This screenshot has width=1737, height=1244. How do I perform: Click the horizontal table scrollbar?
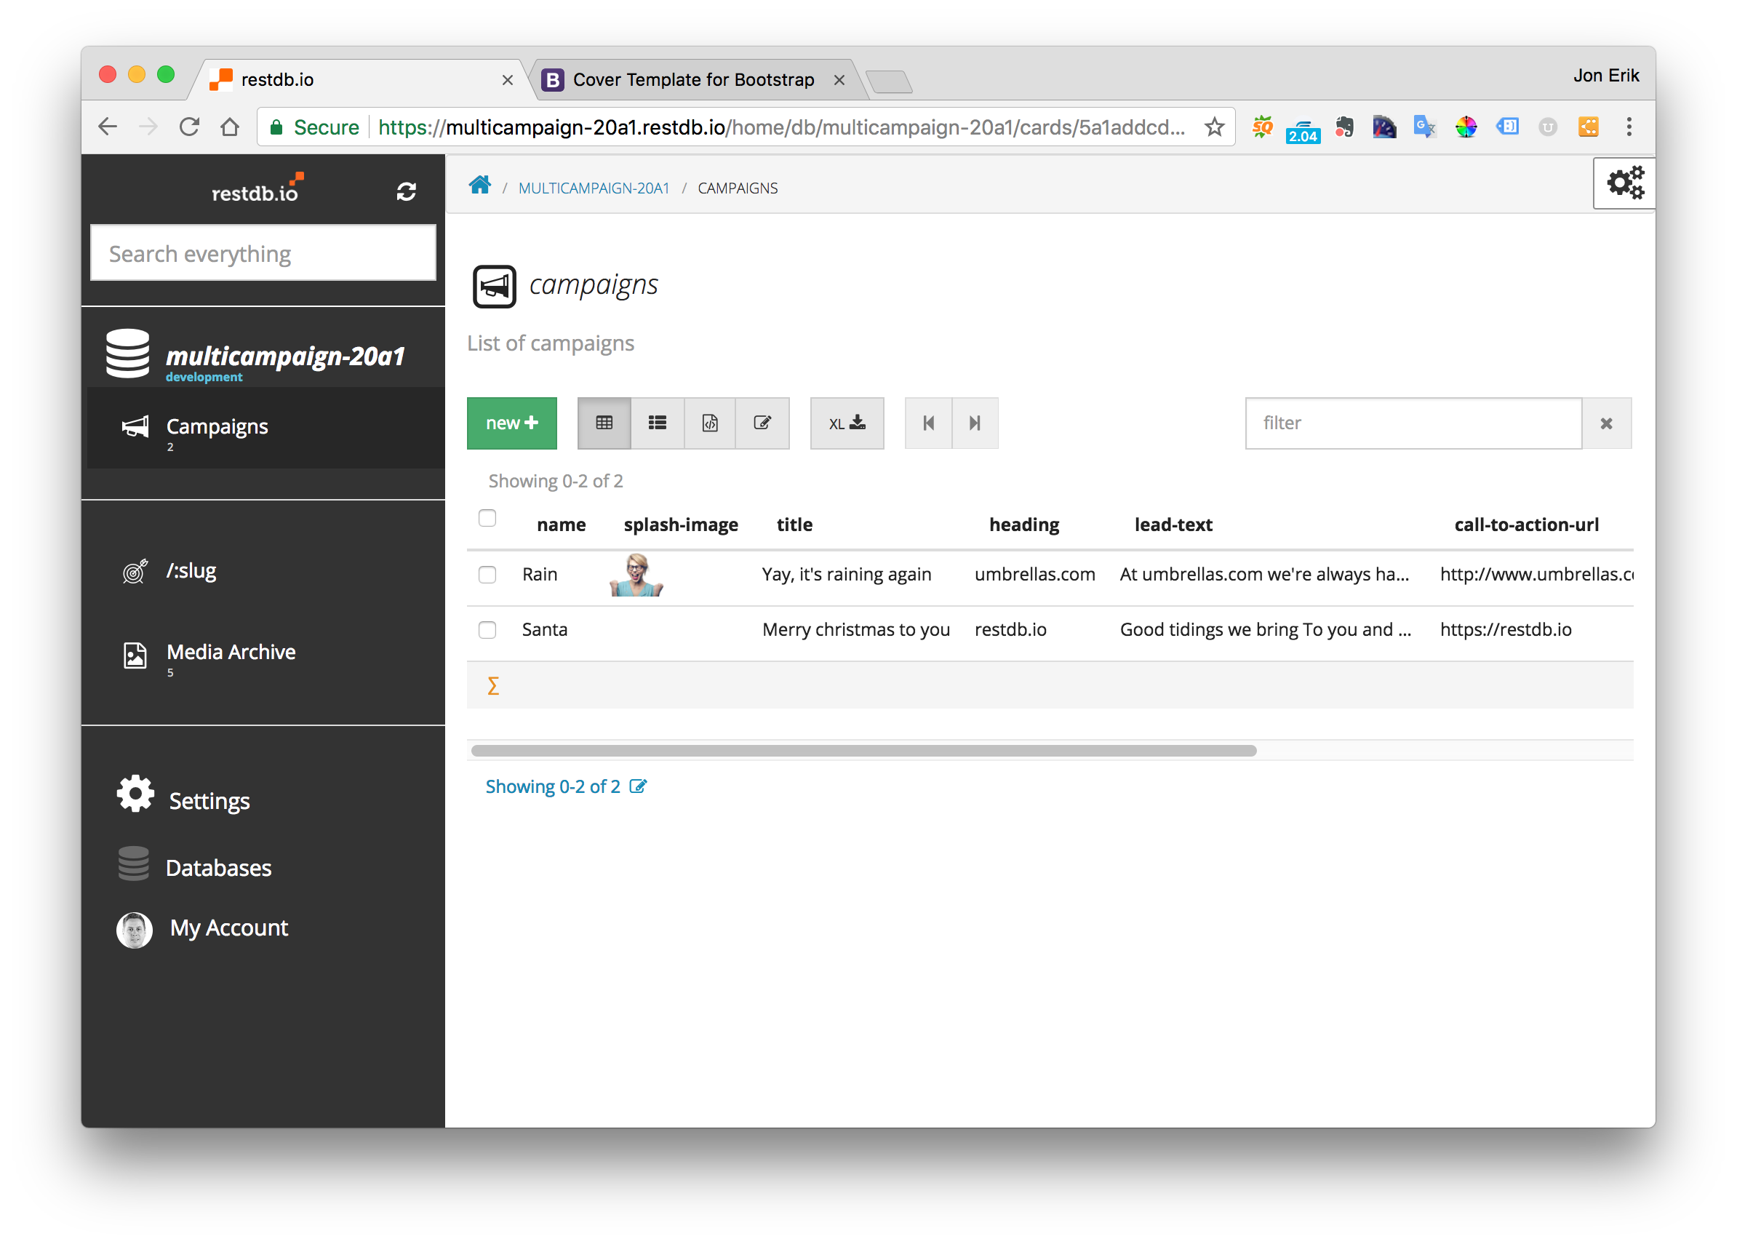864,751
